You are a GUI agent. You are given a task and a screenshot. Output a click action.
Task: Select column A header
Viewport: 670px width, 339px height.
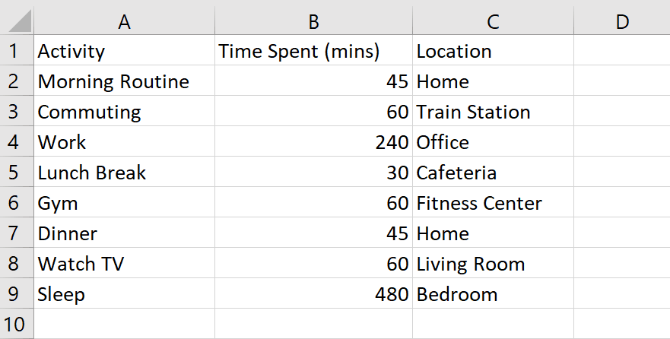(124, 22)
